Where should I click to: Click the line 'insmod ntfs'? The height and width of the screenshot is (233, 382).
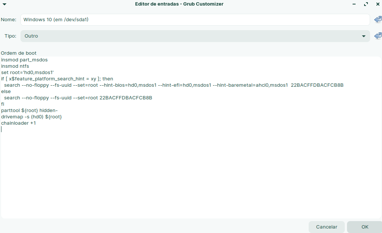point(15,66)
